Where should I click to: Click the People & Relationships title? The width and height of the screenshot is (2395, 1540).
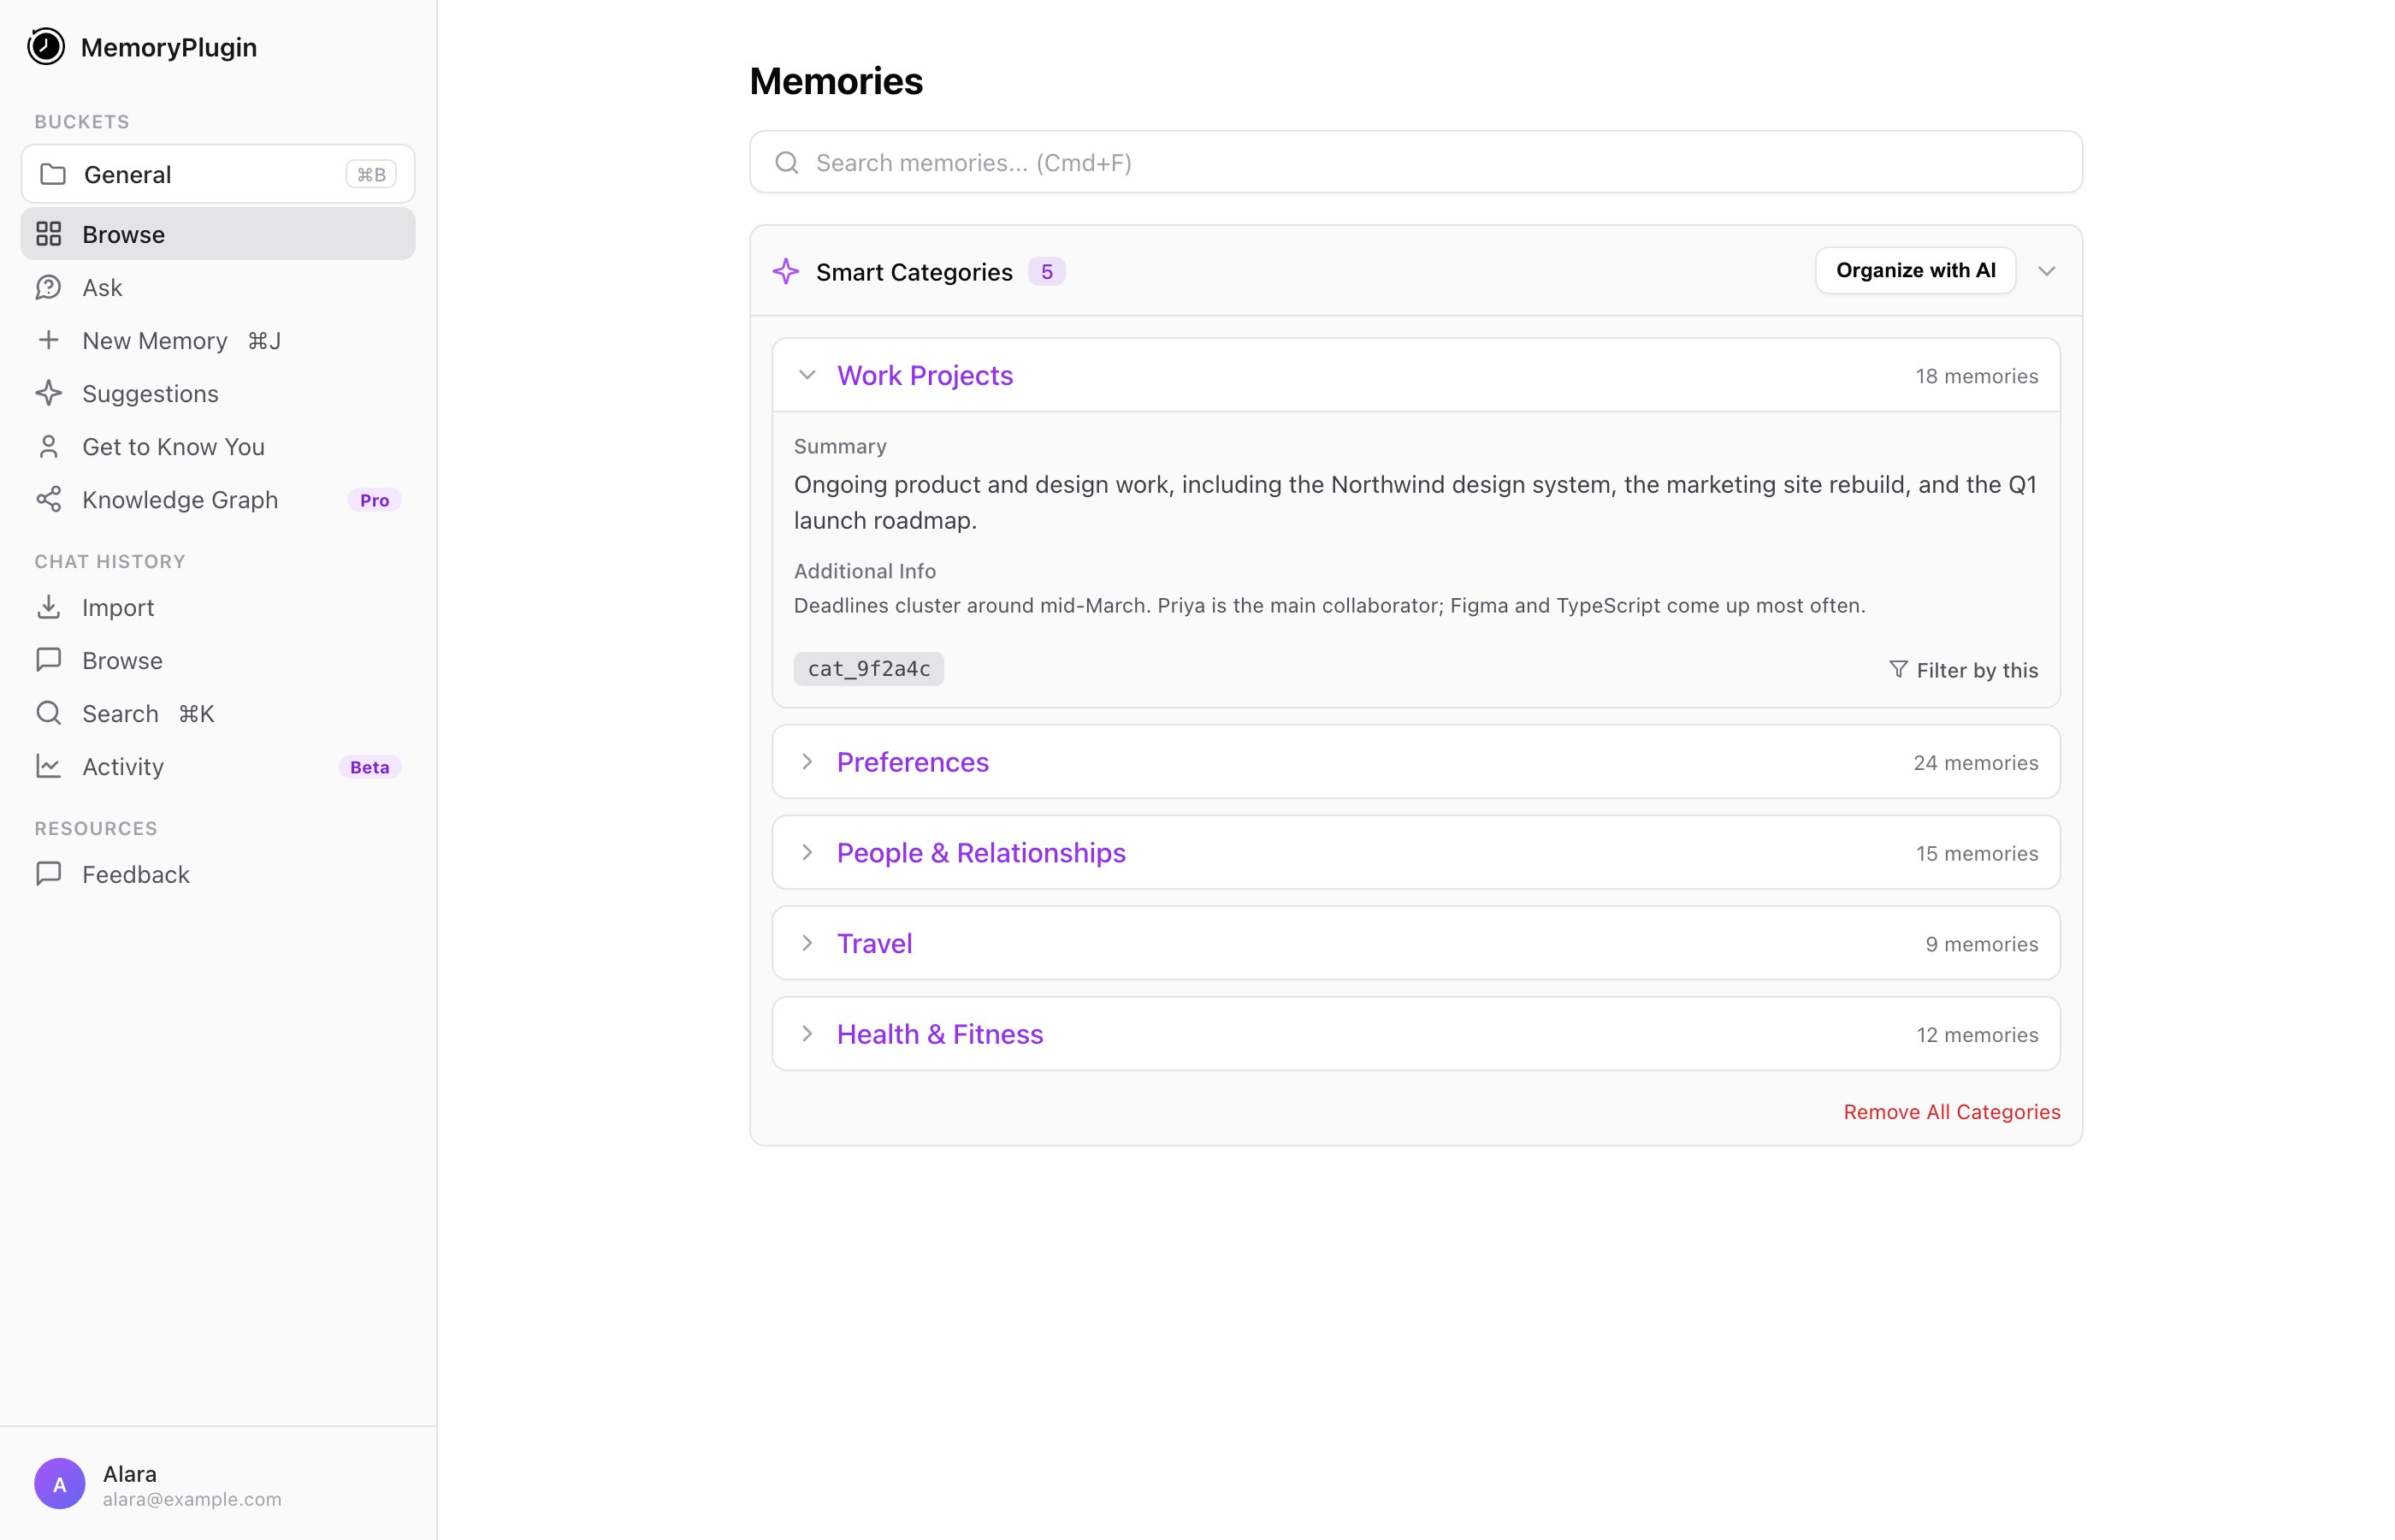[x=982, y=853]
